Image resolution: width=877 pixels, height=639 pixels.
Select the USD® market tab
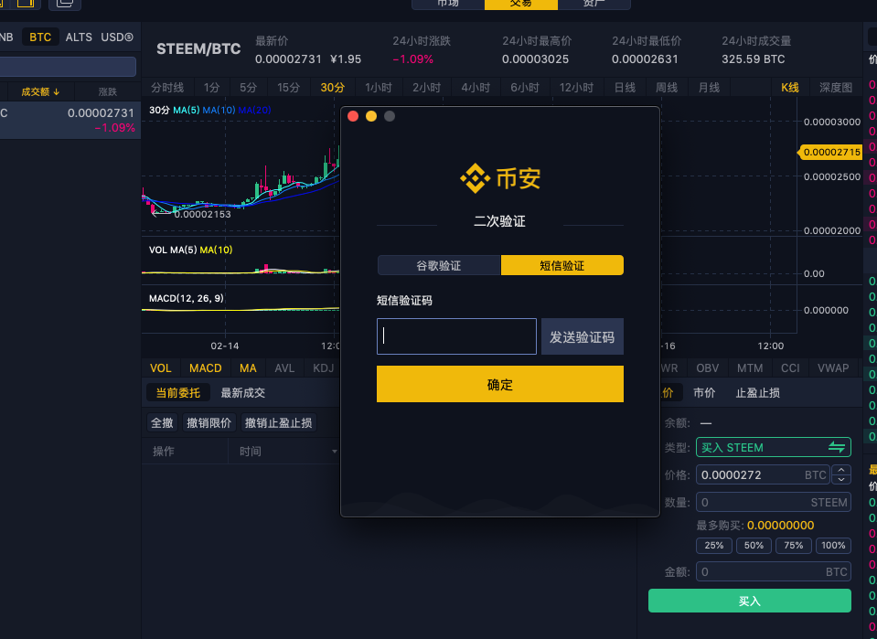(117, 37)
